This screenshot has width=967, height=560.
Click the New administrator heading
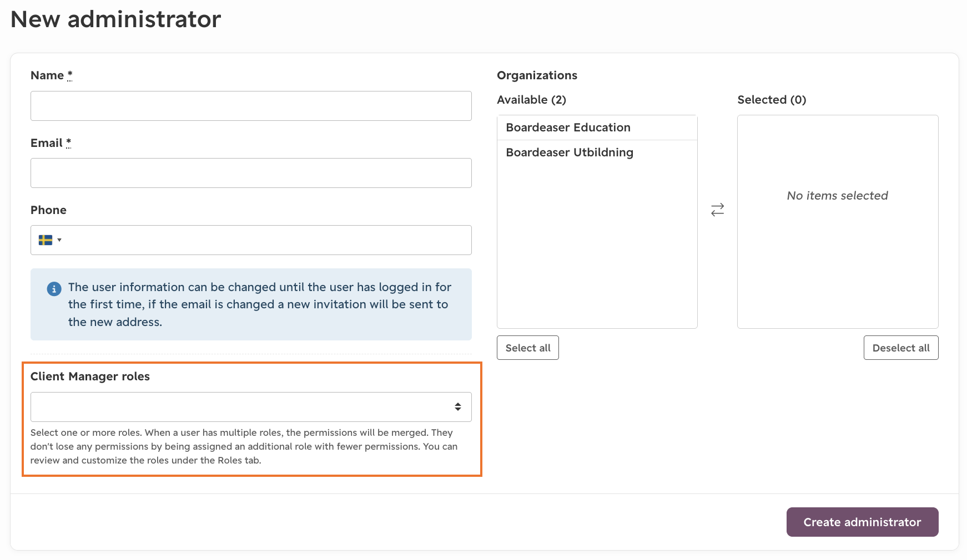(115, 19)
